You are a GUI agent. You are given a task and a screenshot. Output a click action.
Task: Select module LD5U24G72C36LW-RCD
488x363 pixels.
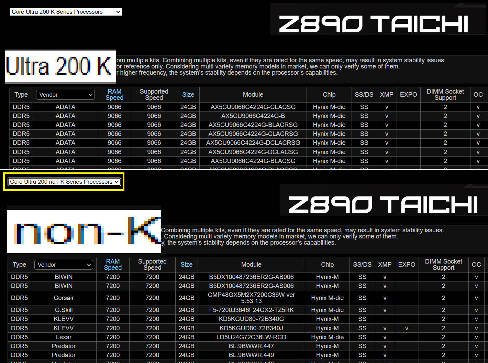pyautogui.click(x=251, y=337)
